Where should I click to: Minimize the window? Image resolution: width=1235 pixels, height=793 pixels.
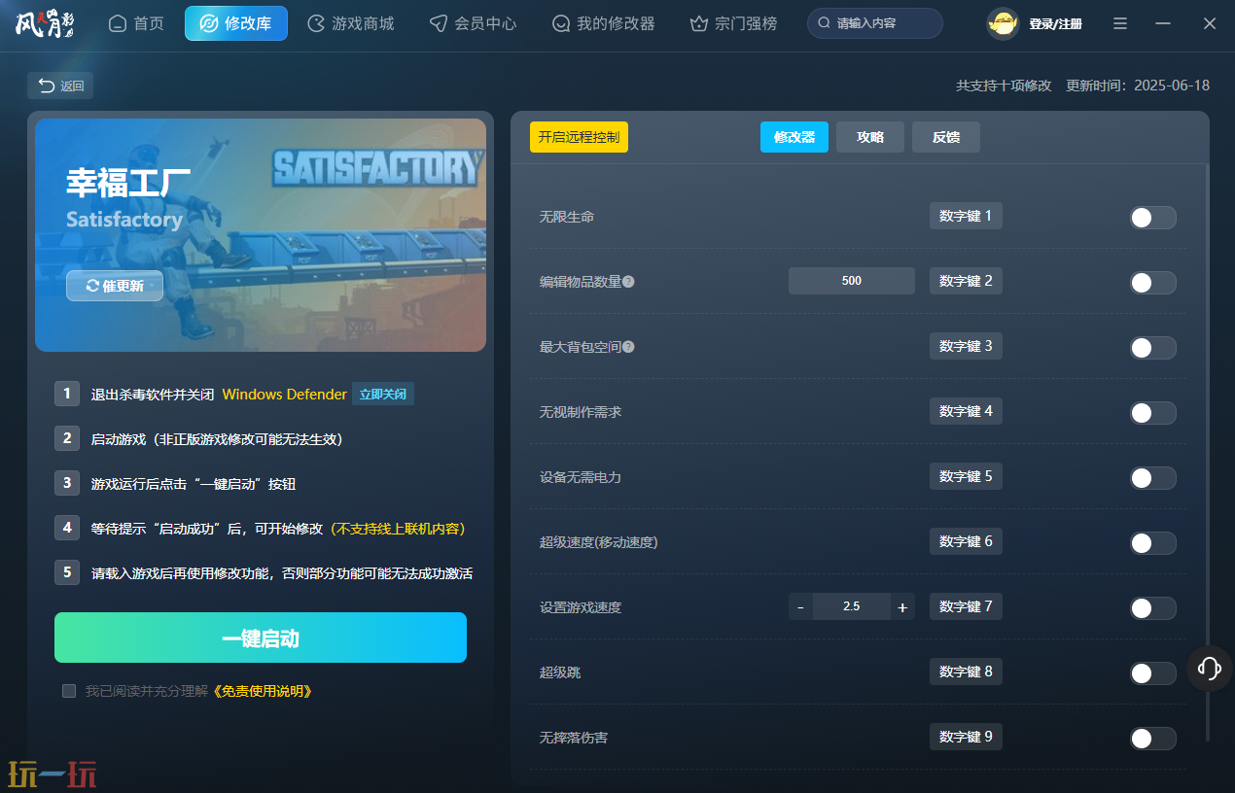pos(1164,23)
